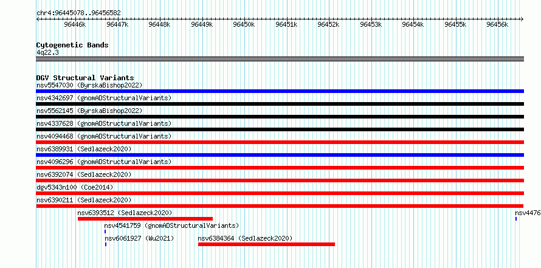Click the 4q22.3 cytogenetic band bar
Screen dimensions: 541x268
click(280, 59)
